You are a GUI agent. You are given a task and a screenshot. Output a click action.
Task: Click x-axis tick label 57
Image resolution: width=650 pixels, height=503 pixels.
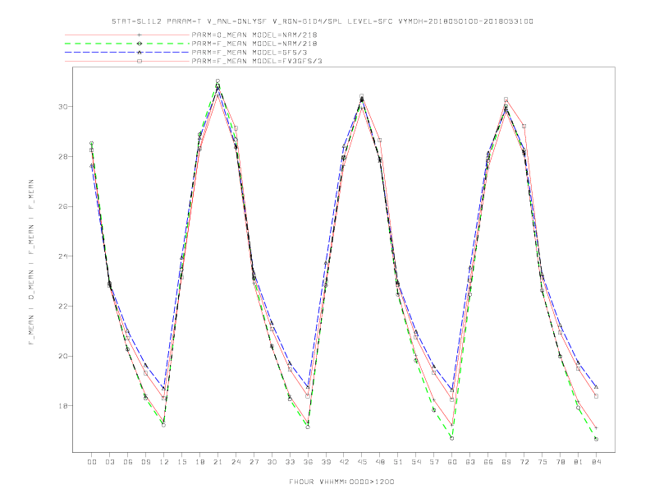pyautogui.click(x=434, y=462)
